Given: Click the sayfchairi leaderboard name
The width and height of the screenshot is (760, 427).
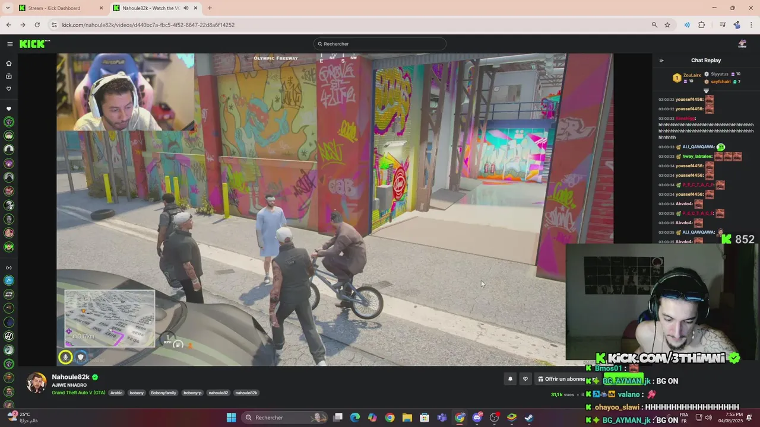Looking at the screenshot, I should (720, 81).
